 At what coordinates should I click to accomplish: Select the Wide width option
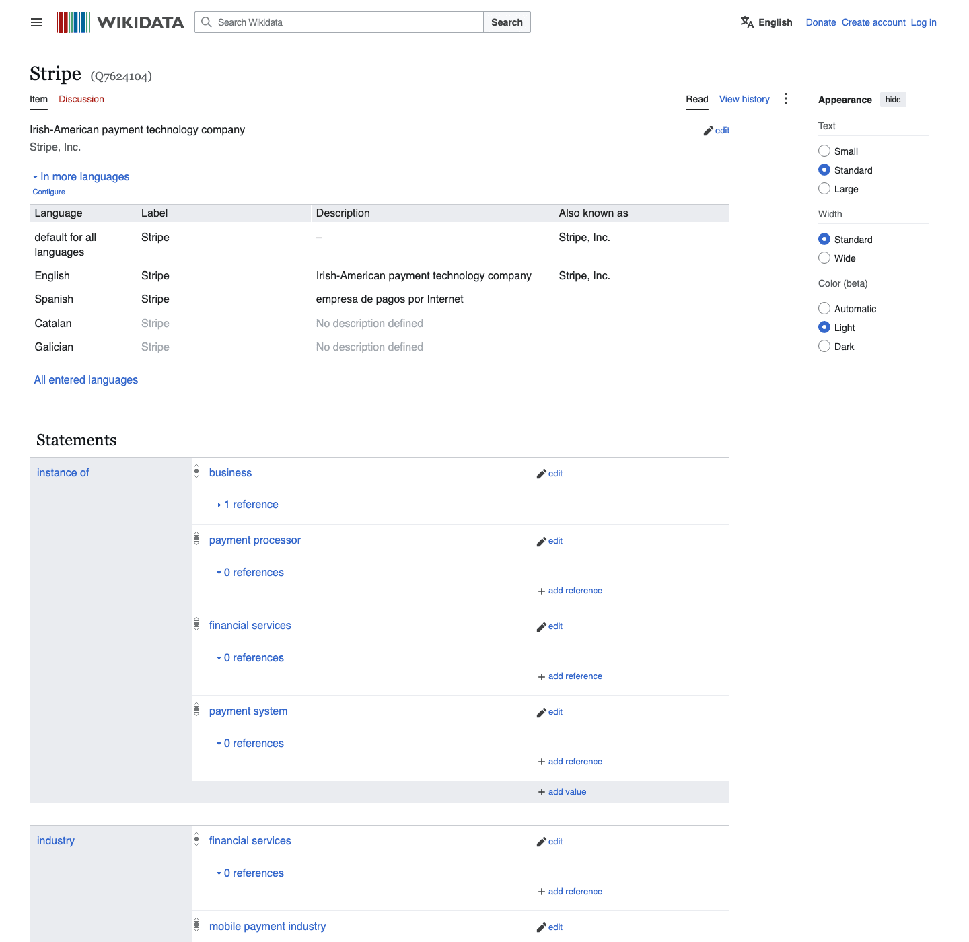(824, 258)
